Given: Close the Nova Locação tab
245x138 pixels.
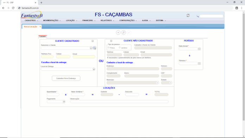Looking at the screenshot, I should click(x=40, y=27).
